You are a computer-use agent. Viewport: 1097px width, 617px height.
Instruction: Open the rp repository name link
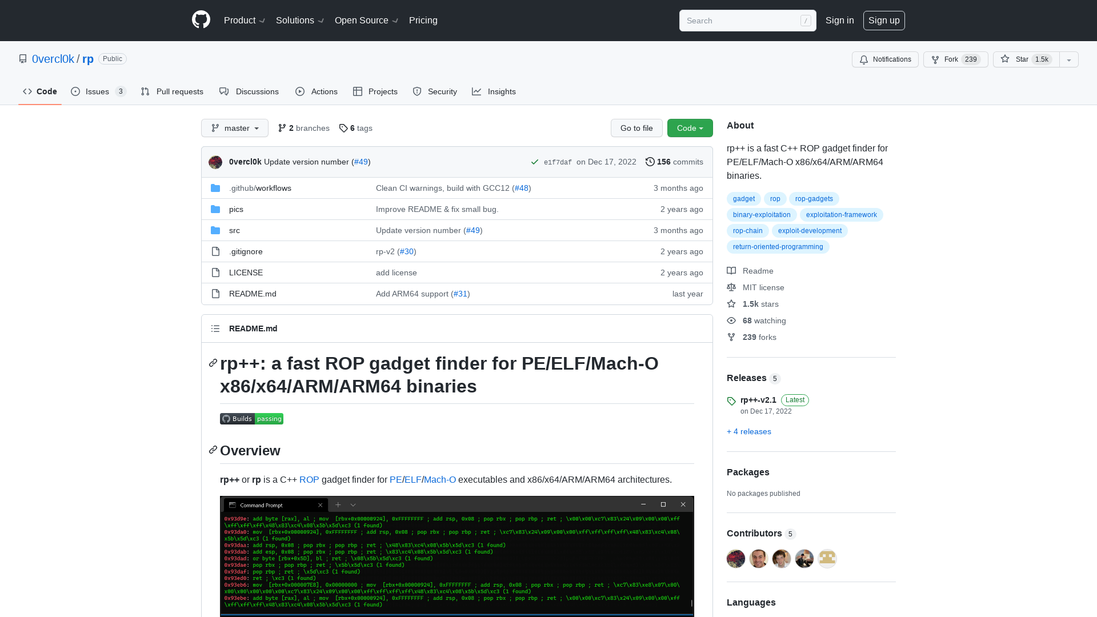88,59
